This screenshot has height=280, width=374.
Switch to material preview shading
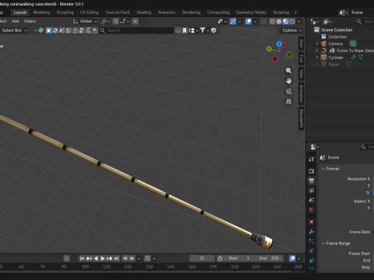tap(286, 21)
